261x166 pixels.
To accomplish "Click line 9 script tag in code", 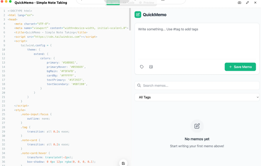I will (21, 41).
